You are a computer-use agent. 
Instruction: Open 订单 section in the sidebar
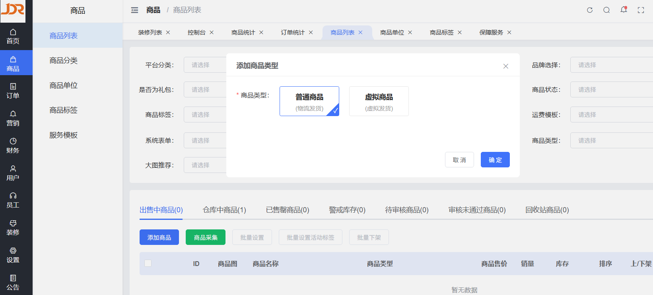[x=13, y=91]
